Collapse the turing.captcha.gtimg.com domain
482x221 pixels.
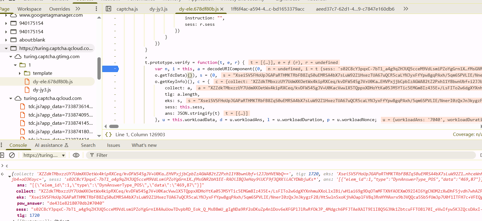click(11, 57)
